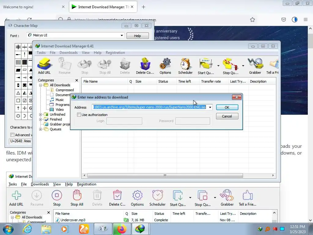Viewport: 313px width, 235px height.
Task: Open Start Queue dropdown arrow in IDM 6.41
Action: (218, 66)
